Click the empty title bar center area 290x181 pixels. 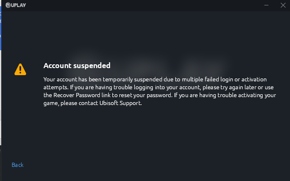click(145, 5)
